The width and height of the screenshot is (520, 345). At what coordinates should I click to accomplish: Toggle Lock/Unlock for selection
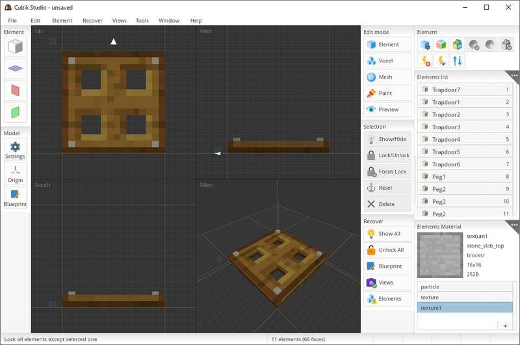pyautogui.click(x=387, y=155)
